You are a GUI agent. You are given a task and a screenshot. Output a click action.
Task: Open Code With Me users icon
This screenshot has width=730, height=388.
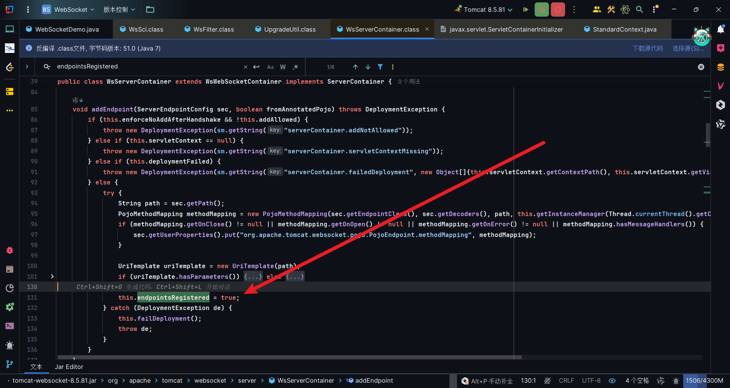pos(597,10)
